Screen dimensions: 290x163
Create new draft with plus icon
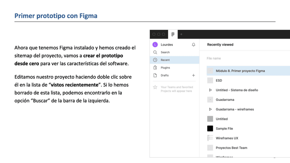[194, 75]
